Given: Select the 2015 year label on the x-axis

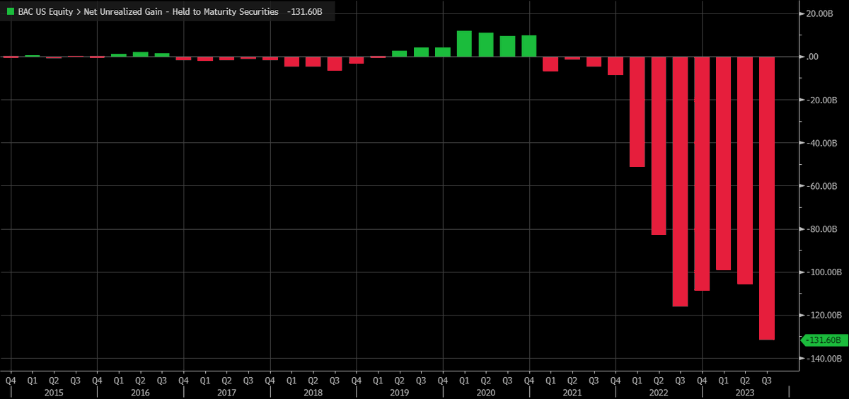Looking at the screenshot, I should (54, 391).
